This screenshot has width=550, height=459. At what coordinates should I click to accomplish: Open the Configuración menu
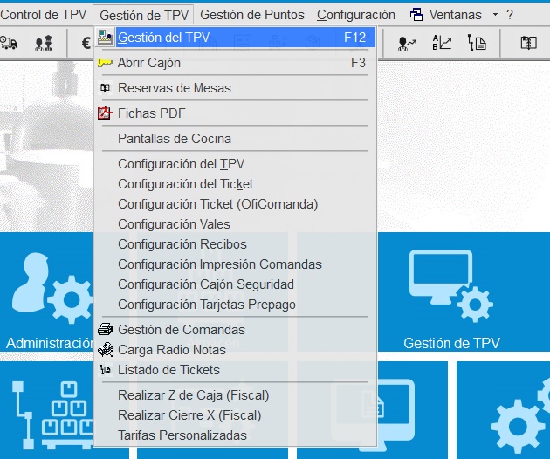[x=356, y=15]
